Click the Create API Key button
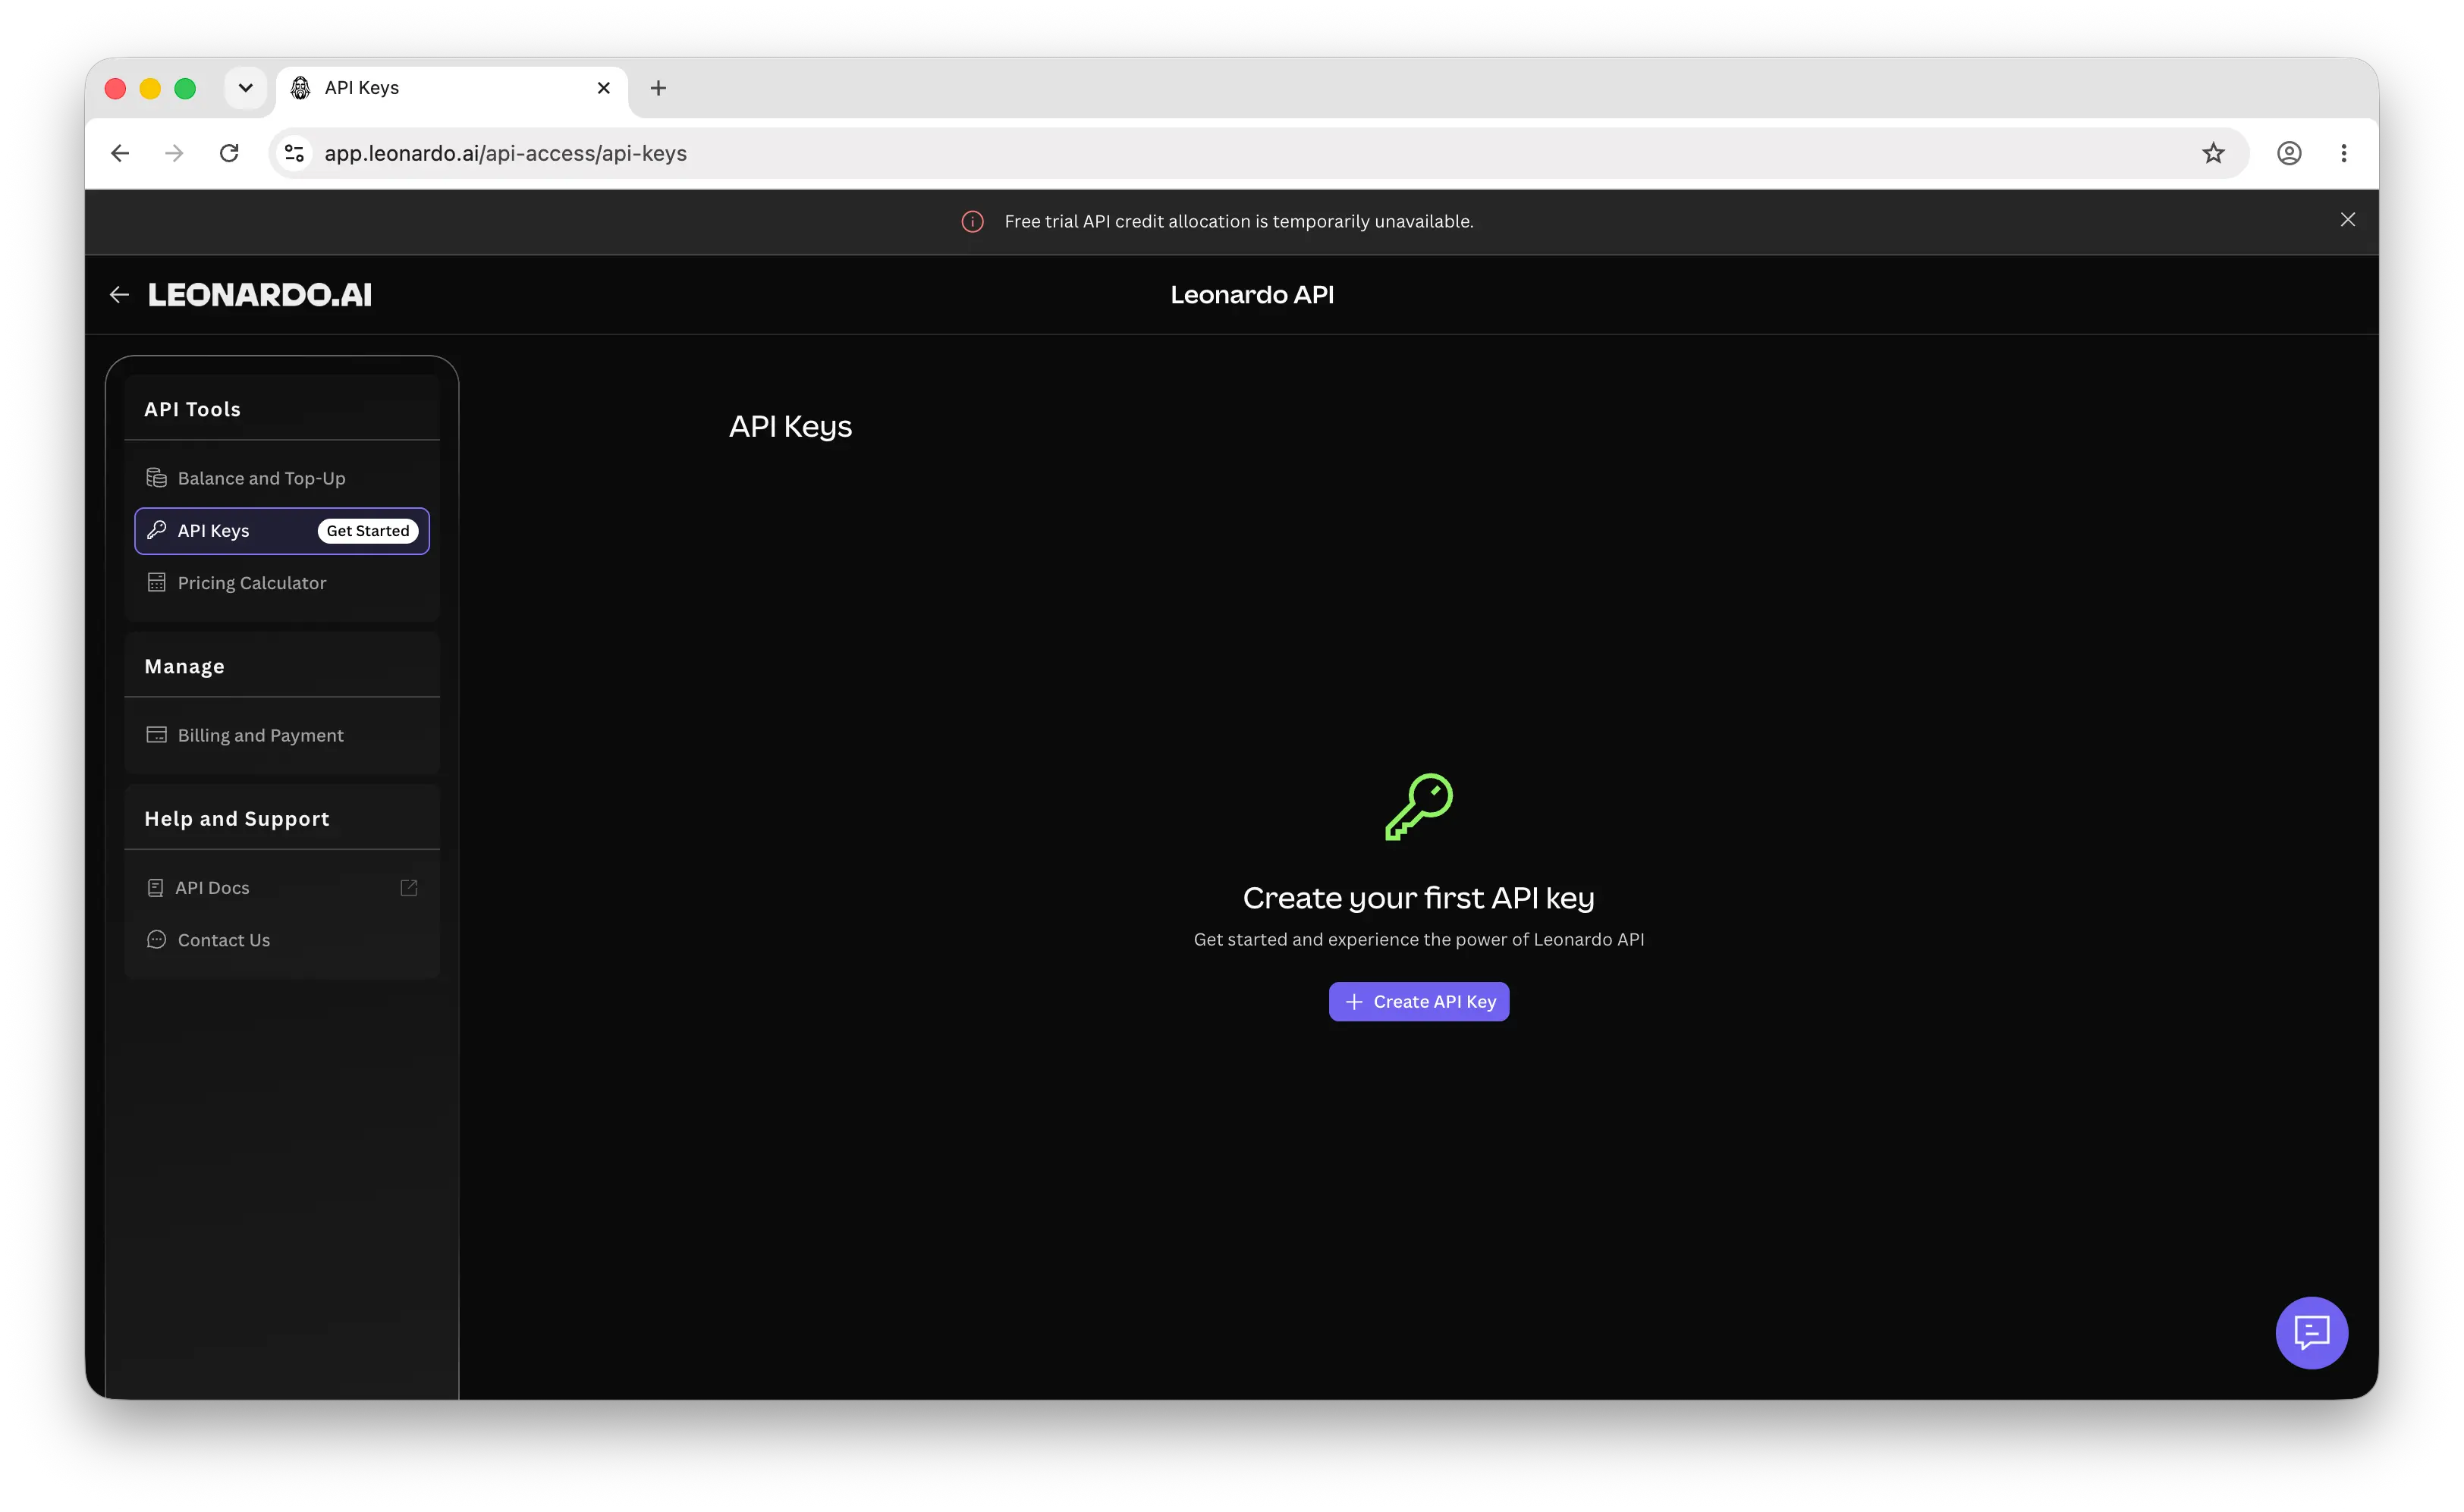The height and width of the screenshot is (1512, 2464). 1418,1001
